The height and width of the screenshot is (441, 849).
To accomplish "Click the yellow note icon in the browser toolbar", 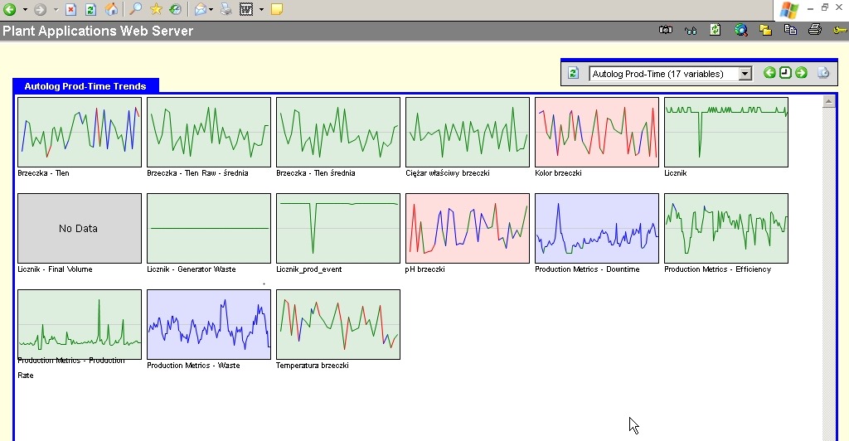I will point(277,9).
